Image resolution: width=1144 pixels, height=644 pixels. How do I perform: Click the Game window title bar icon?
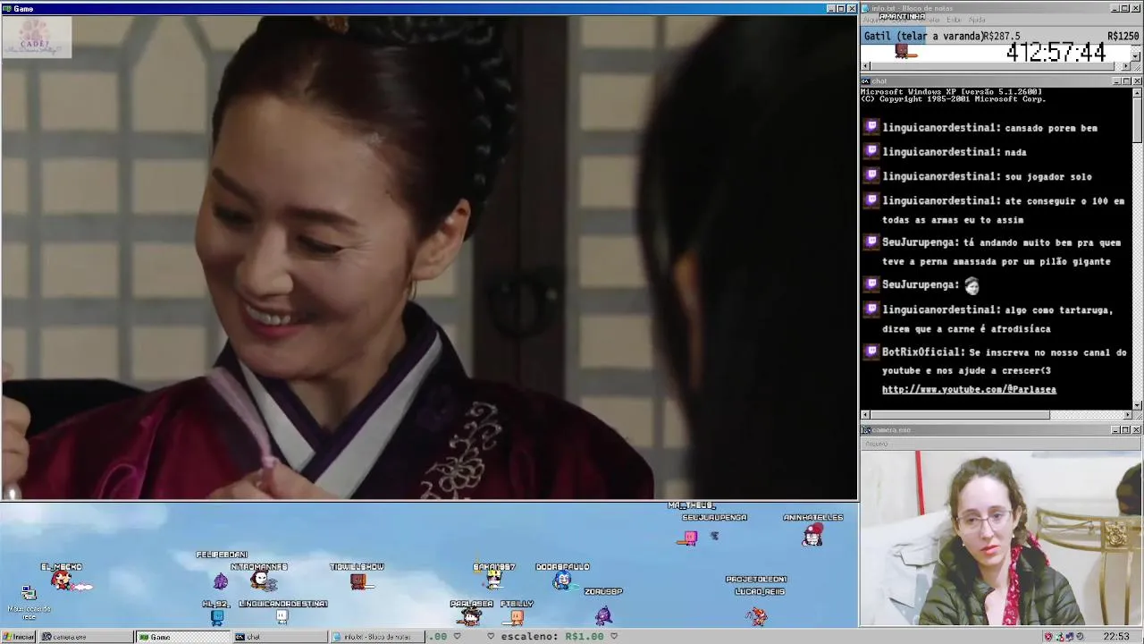[6, 9]
